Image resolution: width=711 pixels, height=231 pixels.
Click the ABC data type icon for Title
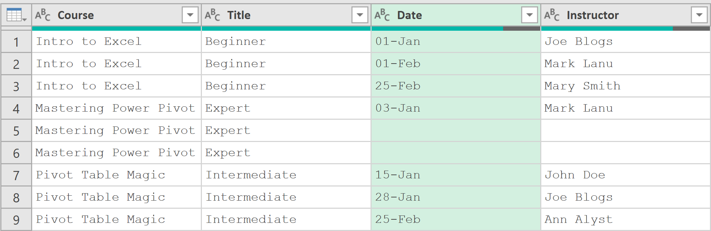(212, 15)
